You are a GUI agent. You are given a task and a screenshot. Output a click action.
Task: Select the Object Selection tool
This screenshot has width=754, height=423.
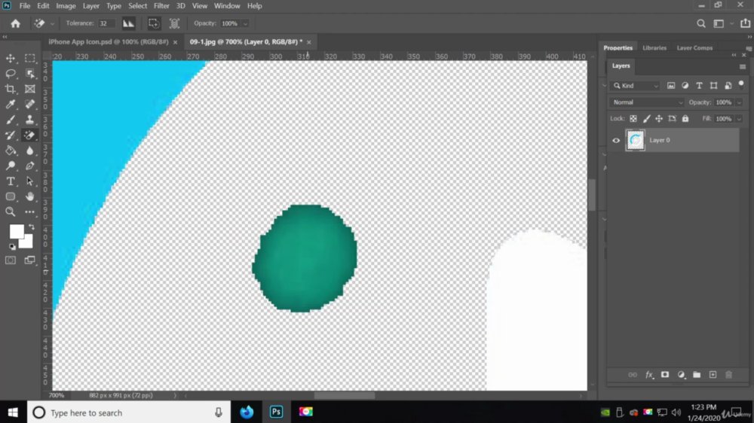pyautogui.click(x=30, y=74)
